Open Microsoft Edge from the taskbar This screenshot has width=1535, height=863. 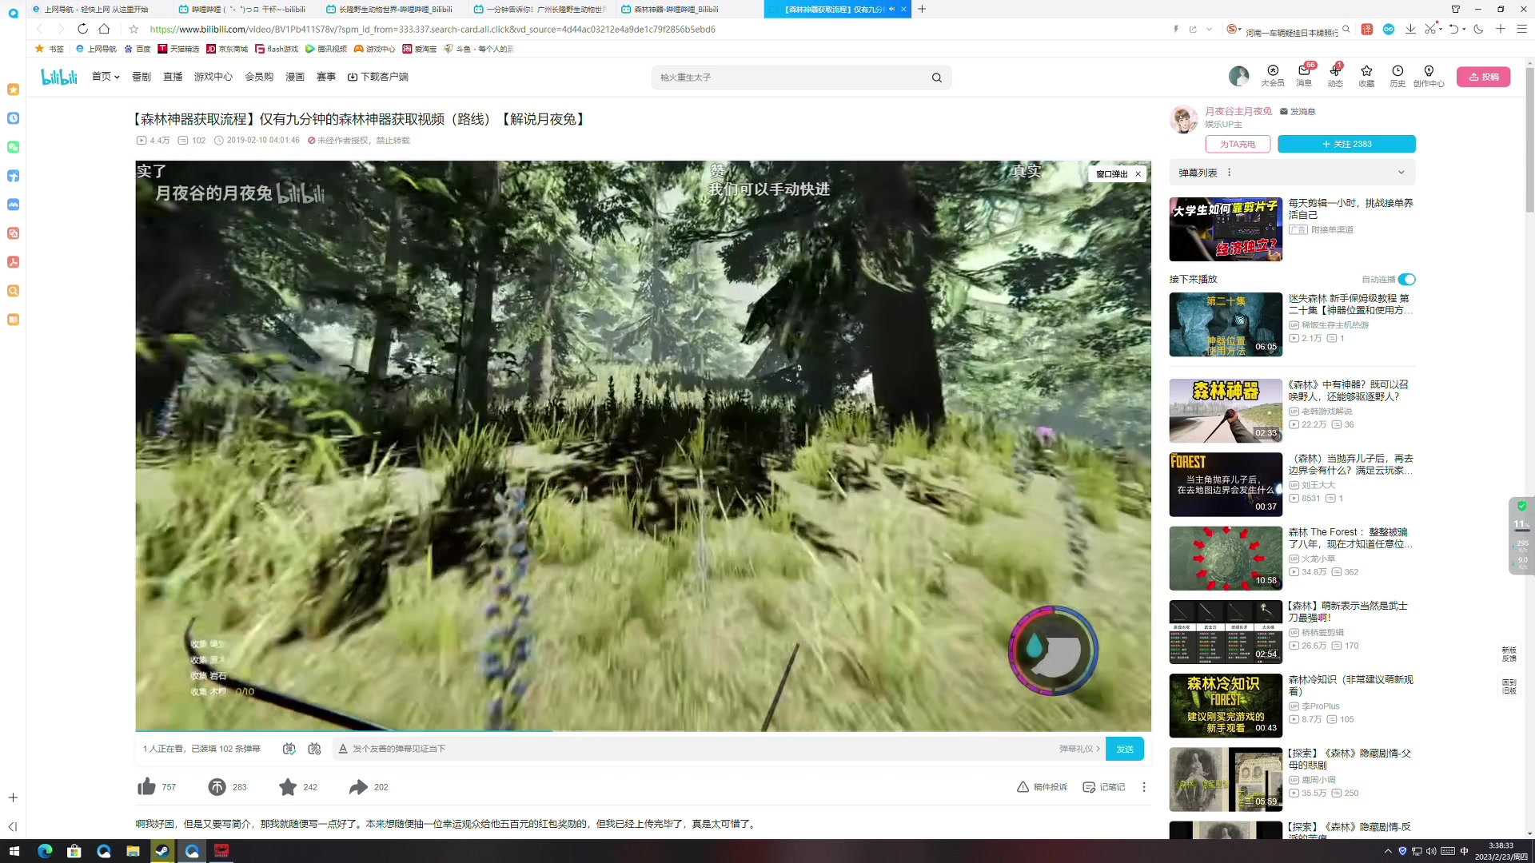point(45,851)
